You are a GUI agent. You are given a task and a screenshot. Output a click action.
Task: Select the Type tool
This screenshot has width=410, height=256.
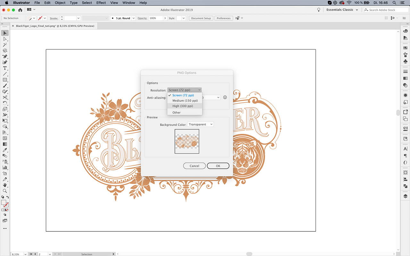point(5,68)
